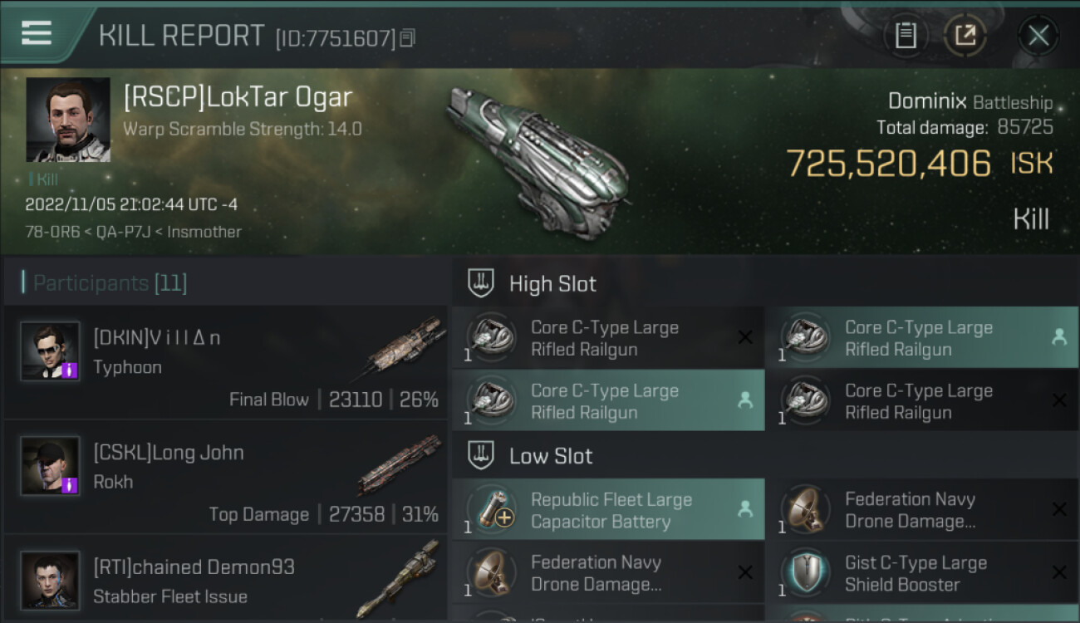Close the kill report window
The width and height of the screenshot is (1080, 623).
[x=1038, y=35]
